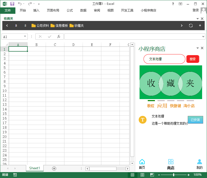Add a new sheet with plus icon
Image resolution: width=207 pixels, height=178 pixels.
tap(54, 168)
